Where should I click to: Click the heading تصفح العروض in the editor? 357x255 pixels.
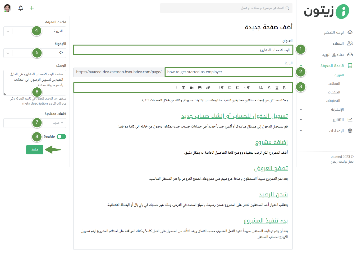[x=271, y=168]
